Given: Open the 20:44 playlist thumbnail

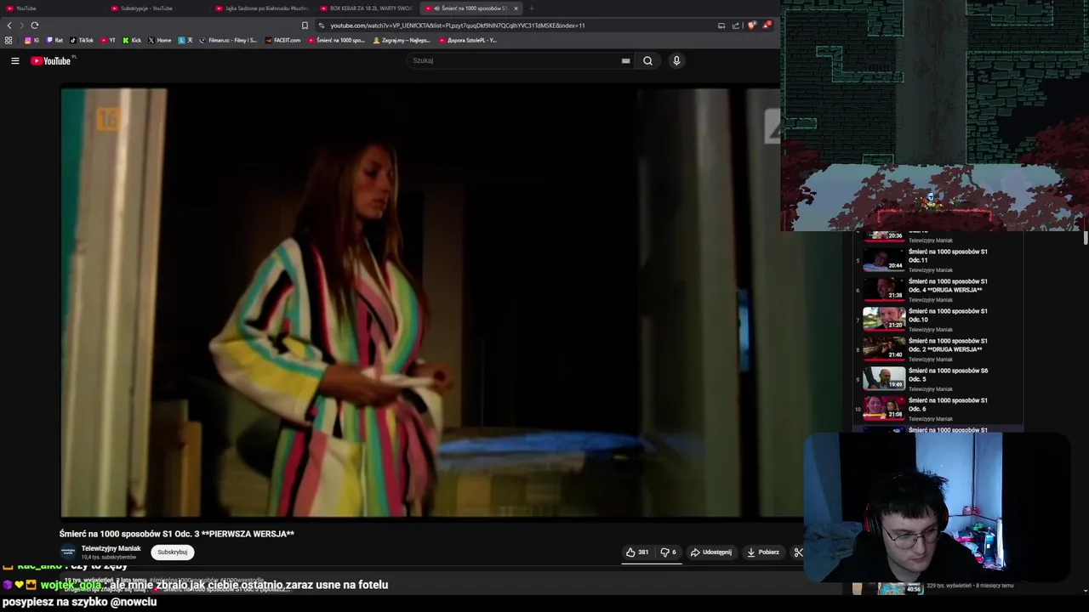Looking at the screenshot, I should pos(884,259).
